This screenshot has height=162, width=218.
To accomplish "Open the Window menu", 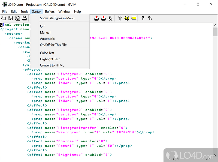I will 64,11.
